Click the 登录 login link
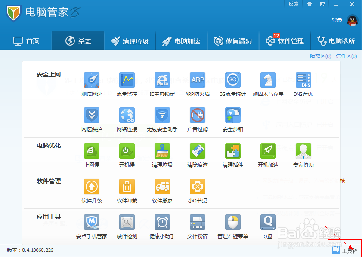 [337, 20]
